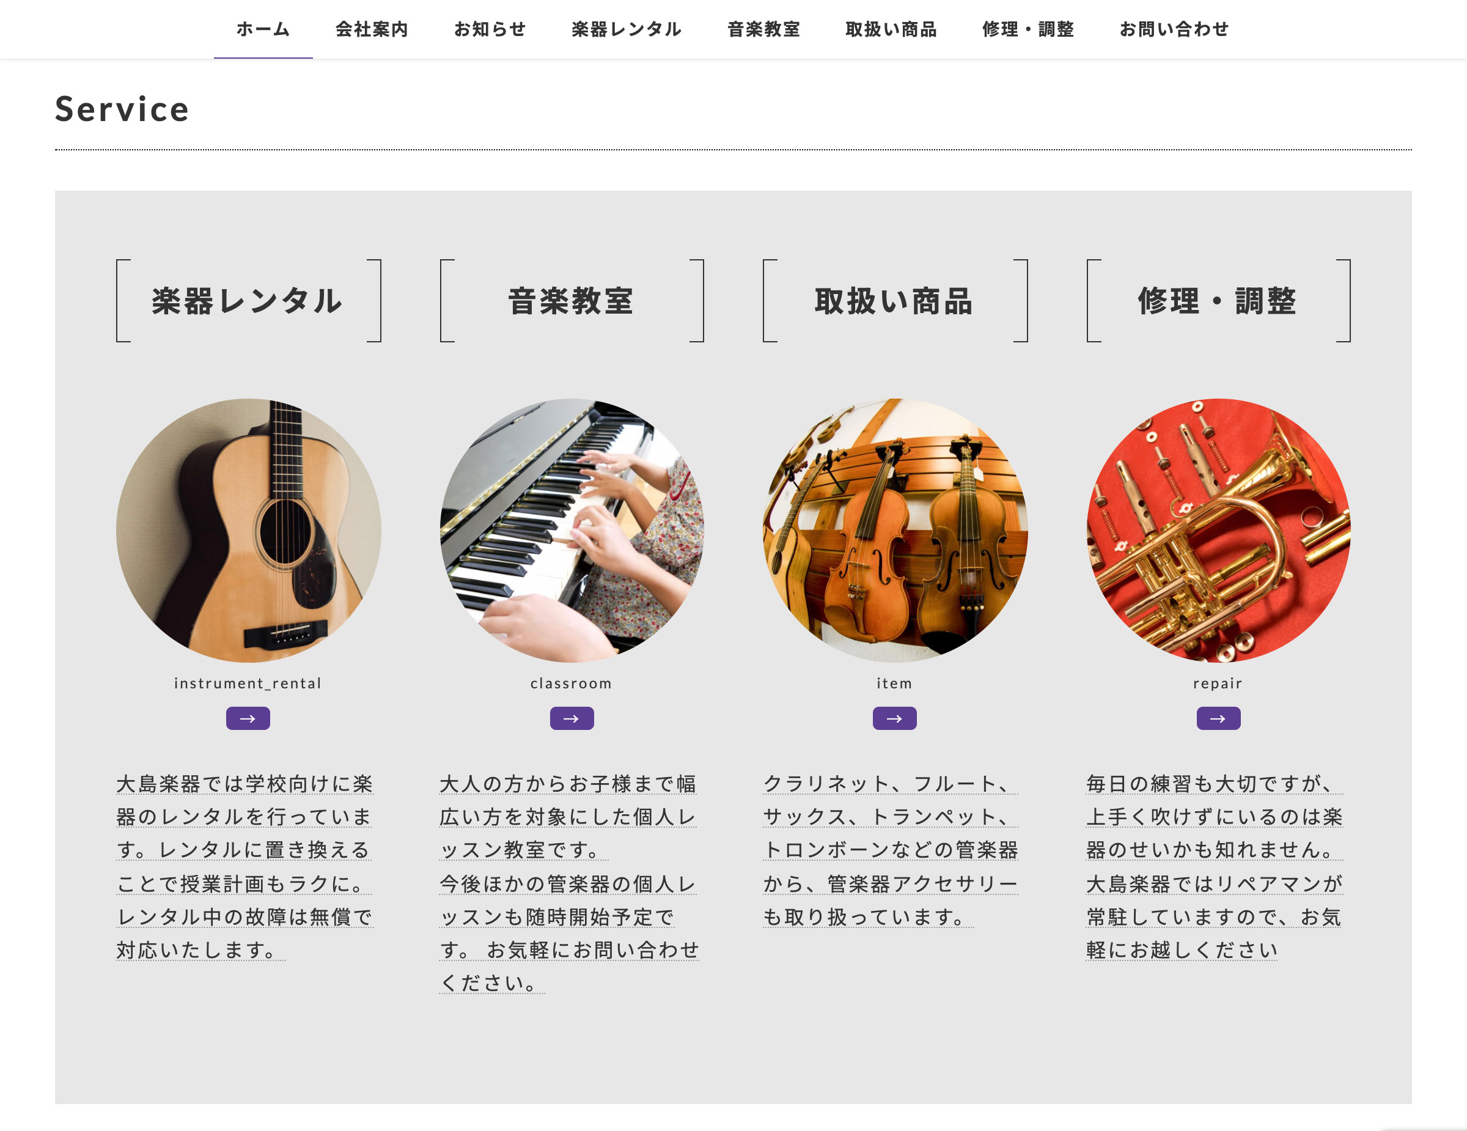The image size is (1467, 1131).
Task: Click 音楽教室 in the top menu
Action: pyautogui.click(x=763, y=29)
